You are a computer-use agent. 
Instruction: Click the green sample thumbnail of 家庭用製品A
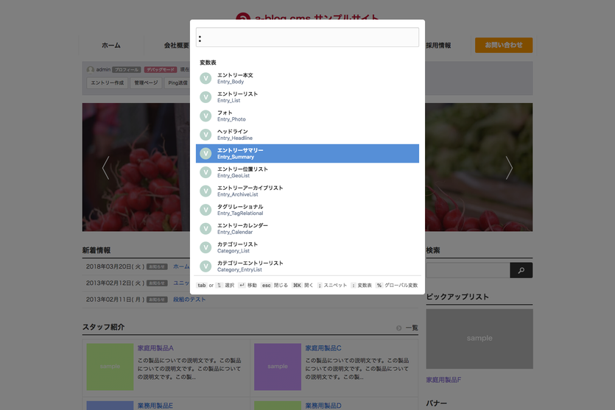click(x=110, y=367)
